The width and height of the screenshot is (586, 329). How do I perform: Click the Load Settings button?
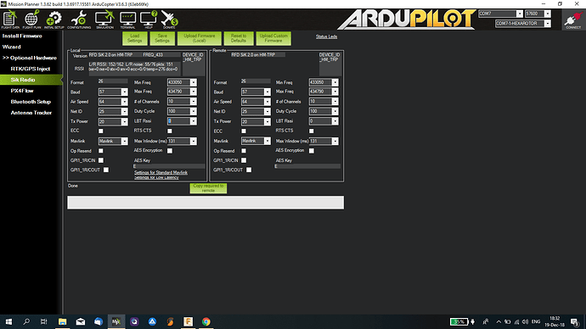(x=134, y=38)
